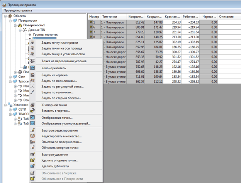The width and height of the screenshot is (241, 183).
Task: Click the icon beside Отображение точек
Action: pyautogui.click(x=33, y=118)
